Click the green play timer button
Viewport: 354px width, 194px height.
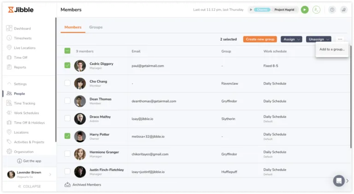[x=304, y=10]
